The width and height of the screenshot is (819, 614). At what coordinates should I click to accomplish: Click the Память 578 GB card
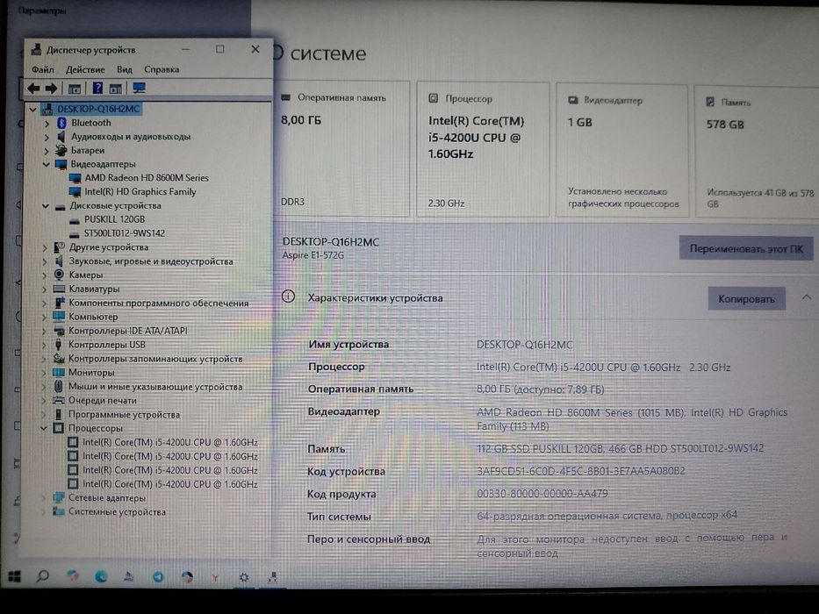[757, 152]
